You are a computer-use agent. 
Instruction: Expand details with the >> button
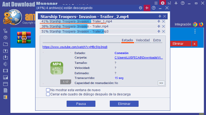pyautogui.click(x=161, y=83)
